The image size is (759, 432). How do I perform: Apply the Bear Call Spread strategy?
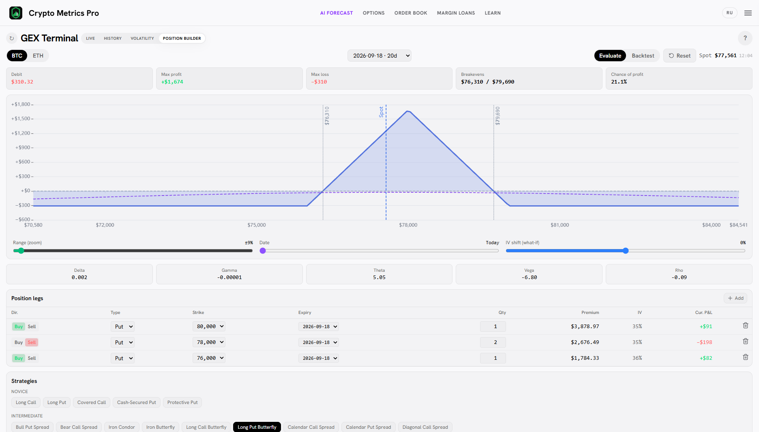pyautogui.click(x=79, y=427)
